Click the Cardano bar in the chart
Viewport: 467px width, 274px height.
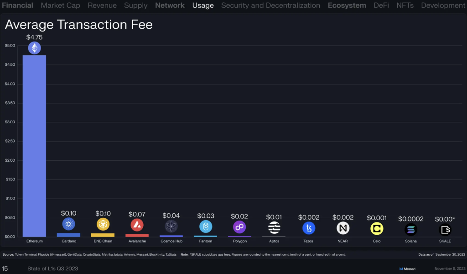(68, 235)
